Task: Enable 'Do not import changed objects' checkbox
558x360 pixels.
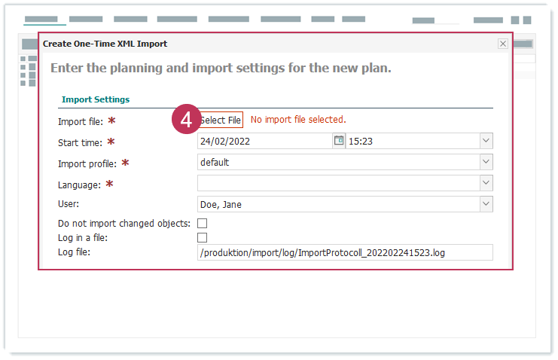Action: click(202, 224)
